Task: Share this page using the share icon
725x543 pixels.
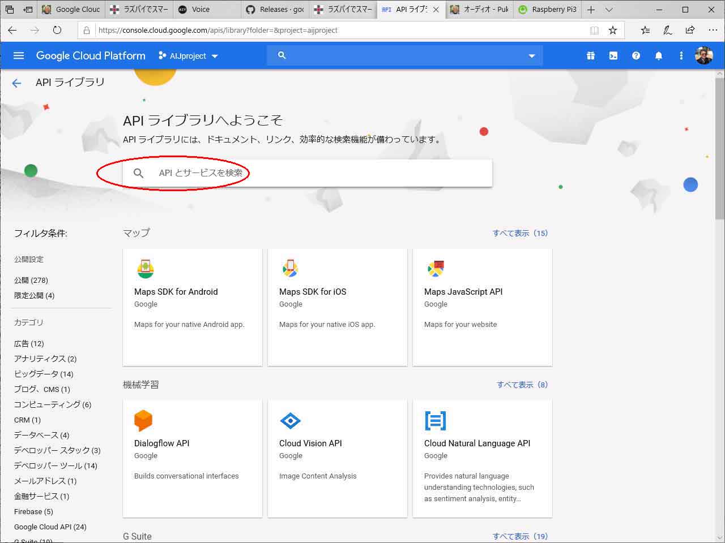Action: pos(690,31)
